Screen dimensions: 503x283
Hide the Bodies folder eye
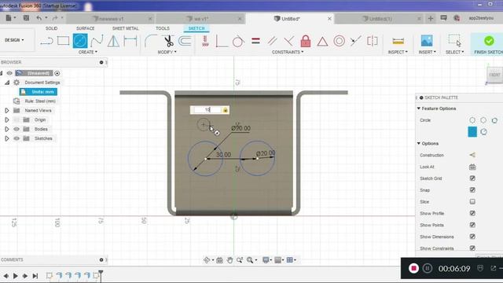pos(17,129)
